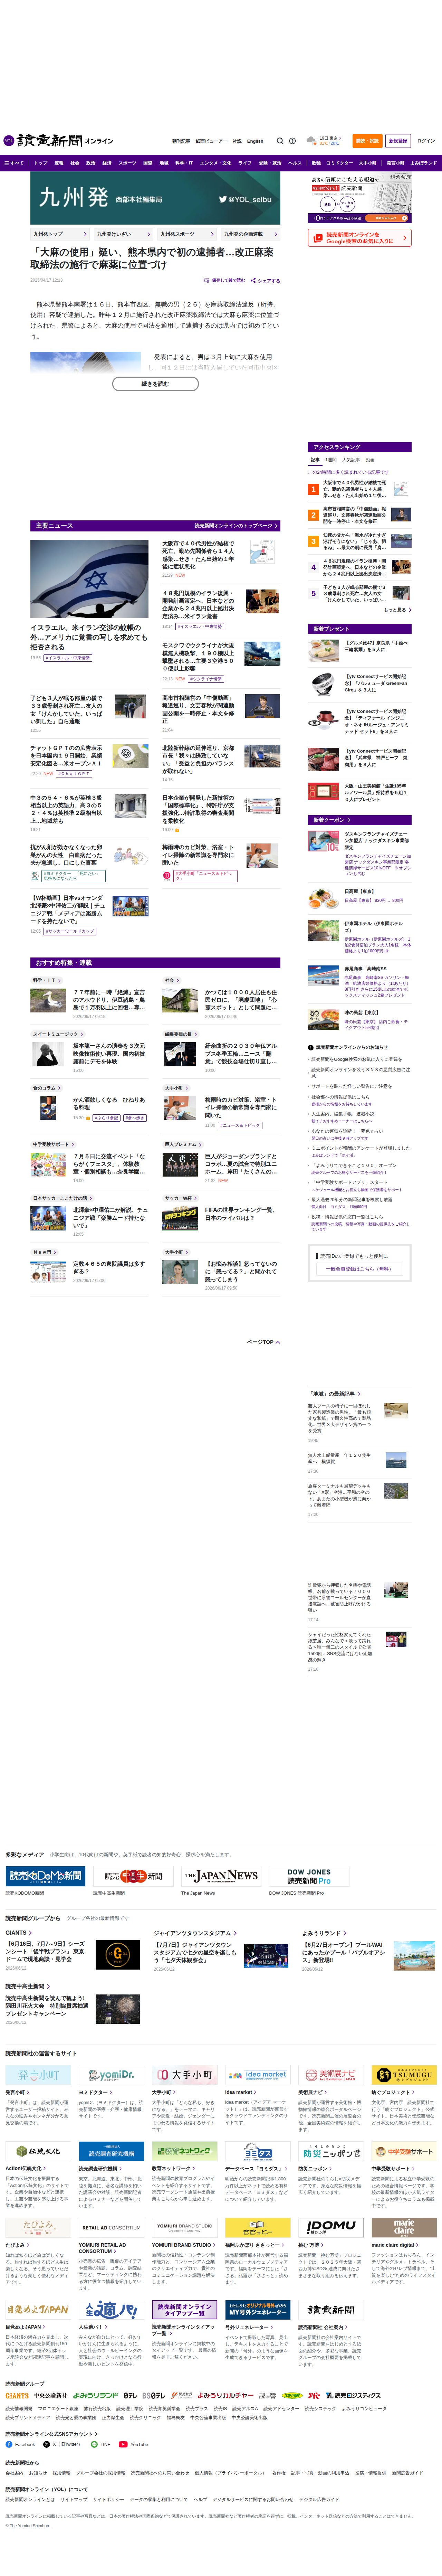Open the 読売中高生新聞 logo
The height and width of the screenshot is (2576, 442).
click(x=133, y=1876)
